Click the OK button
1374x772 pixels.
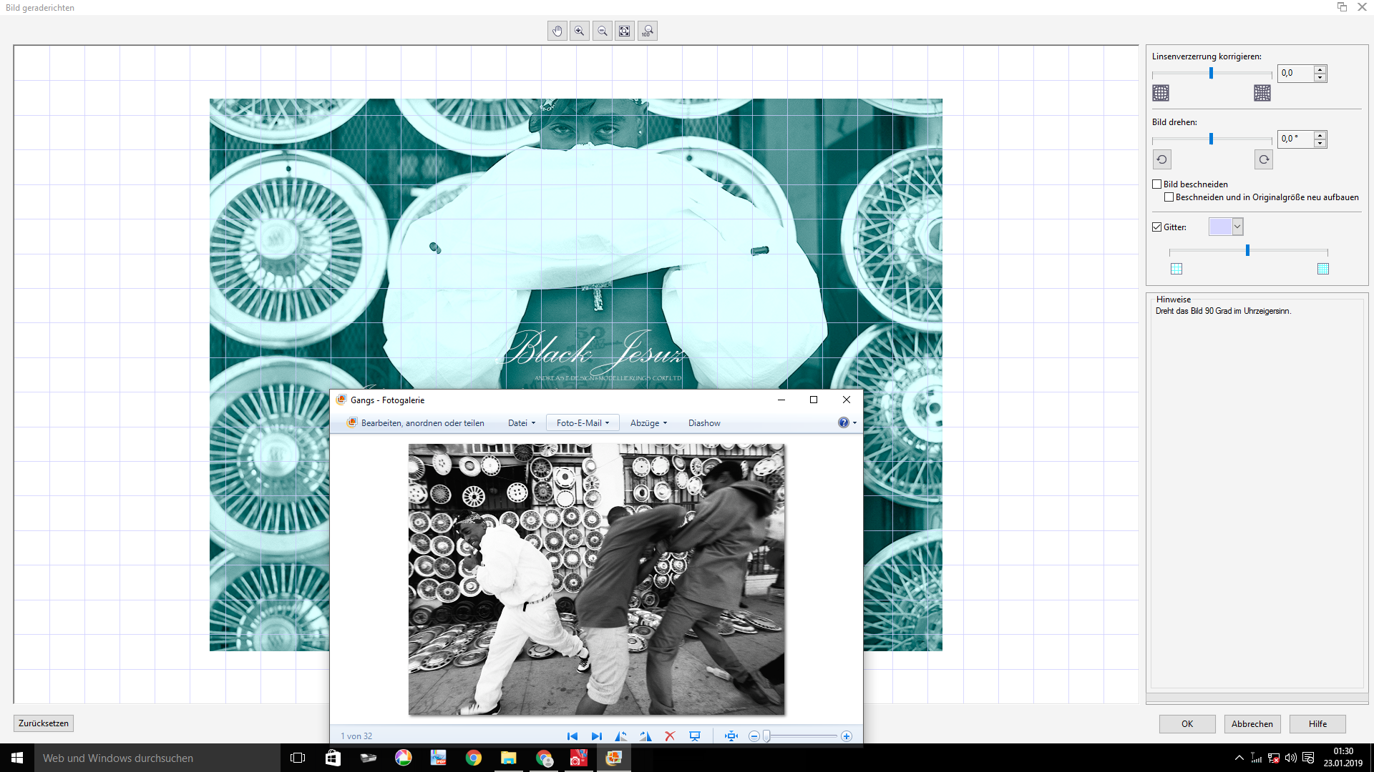tap(1187, 724)
